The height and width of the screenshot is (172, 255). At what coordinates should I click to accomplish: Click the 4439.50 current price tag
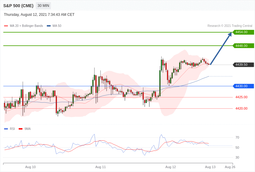coord(243,65)
